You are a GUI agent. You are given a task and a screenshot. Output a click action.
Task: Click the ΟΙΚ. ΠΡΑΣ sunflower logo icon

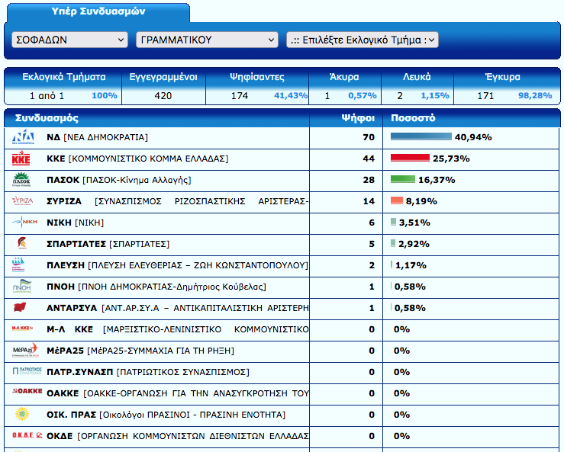point(21,415)
